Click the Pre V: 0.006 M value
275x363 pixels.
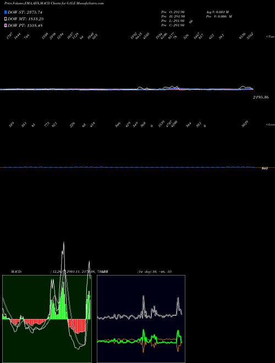click(x=219, y=16)
